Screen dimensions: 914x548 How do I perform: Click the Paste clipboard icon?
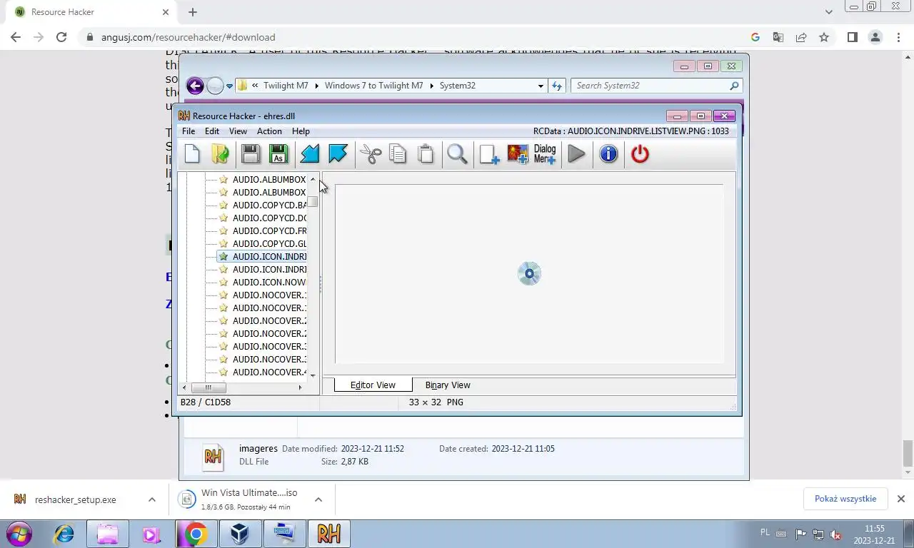426,153
